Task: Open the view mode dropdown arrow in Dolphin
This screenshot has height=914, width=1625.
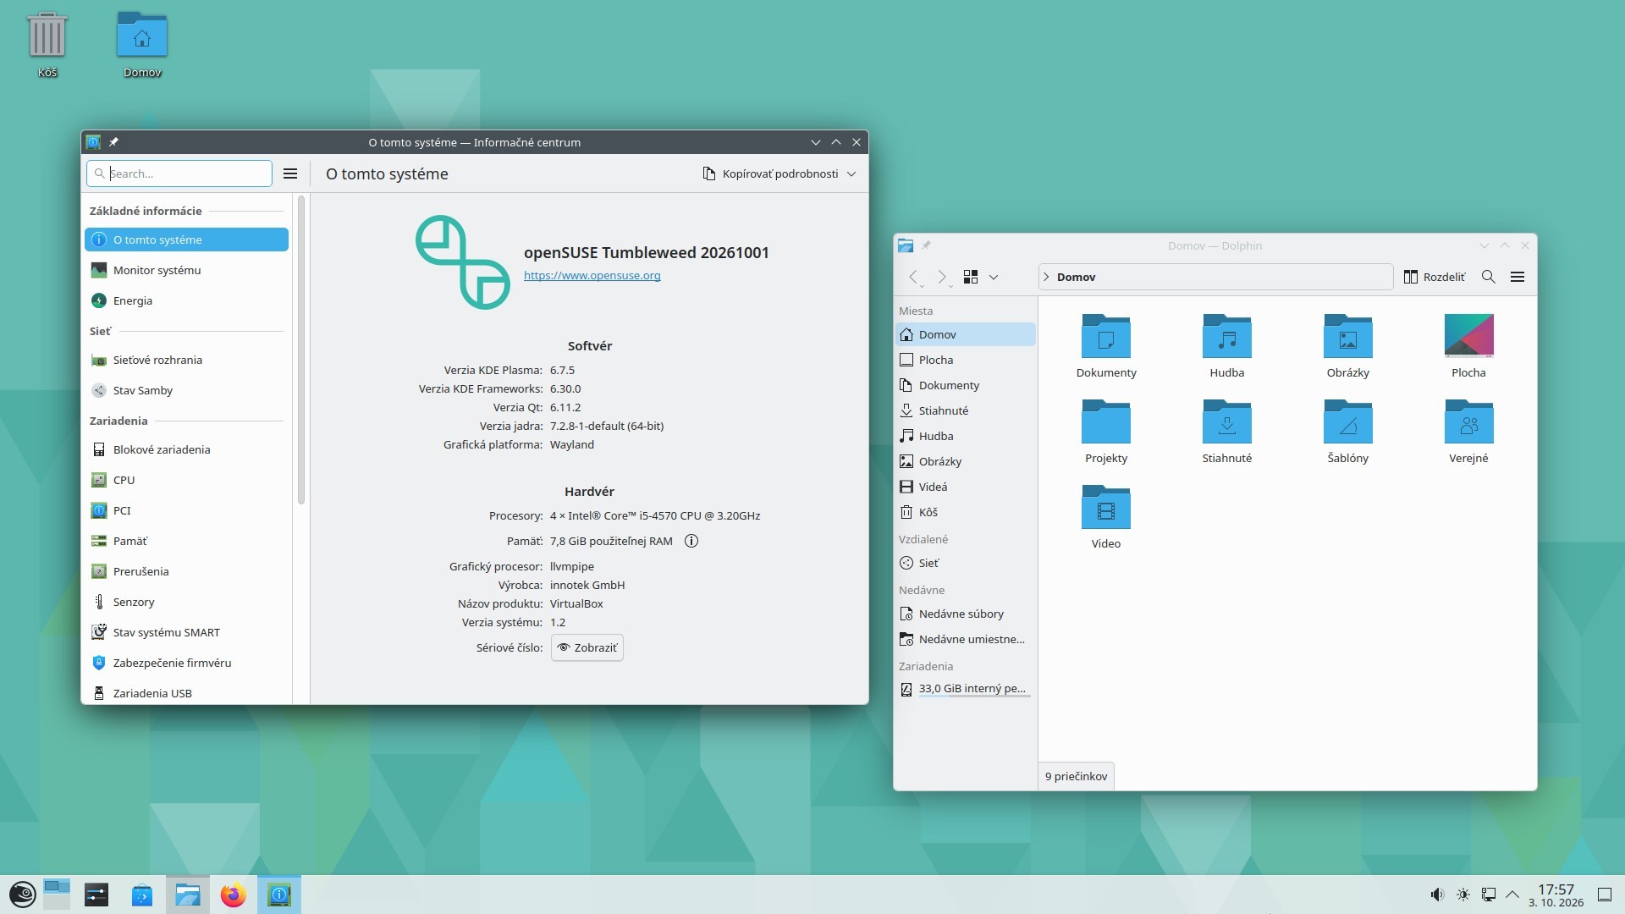Action: pyautogui.click(x=994, y=277)
